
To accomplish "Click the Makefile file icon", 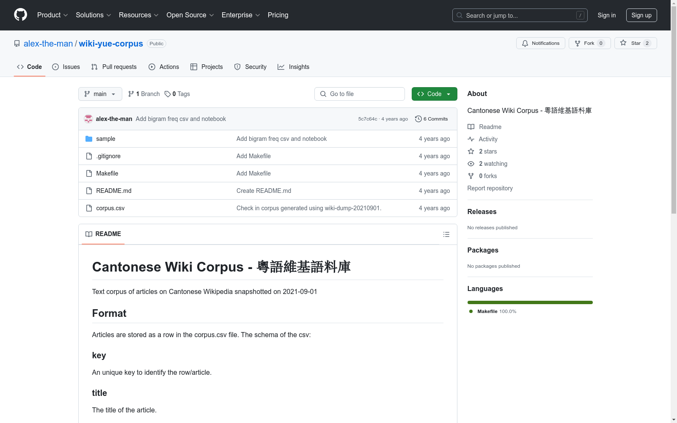I will 89,173.
